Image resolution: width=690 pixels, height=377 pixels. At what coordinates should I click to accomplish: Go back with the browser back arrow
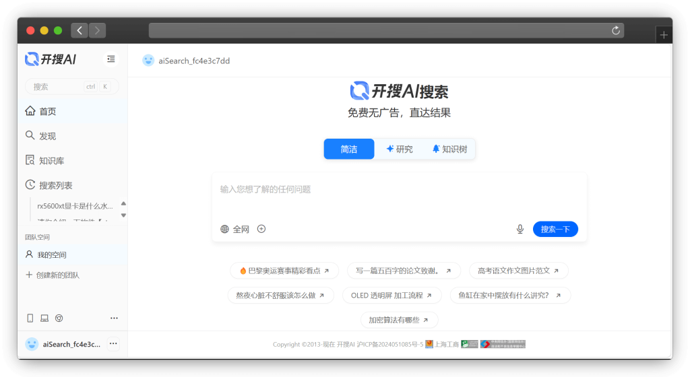point(80,30)
